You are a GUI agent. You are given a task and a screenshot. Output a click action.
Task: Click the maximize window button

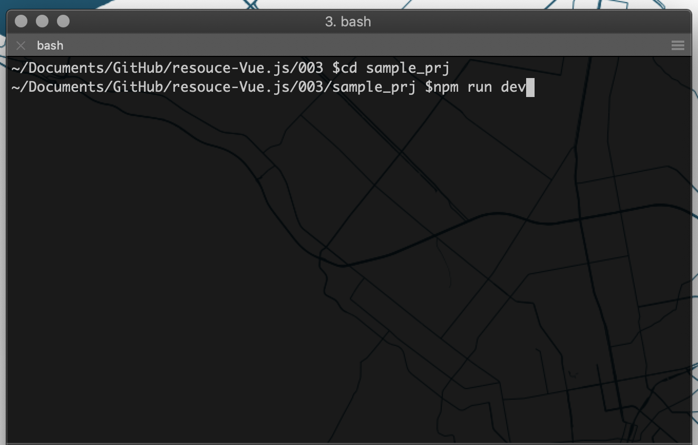(63, 21)
